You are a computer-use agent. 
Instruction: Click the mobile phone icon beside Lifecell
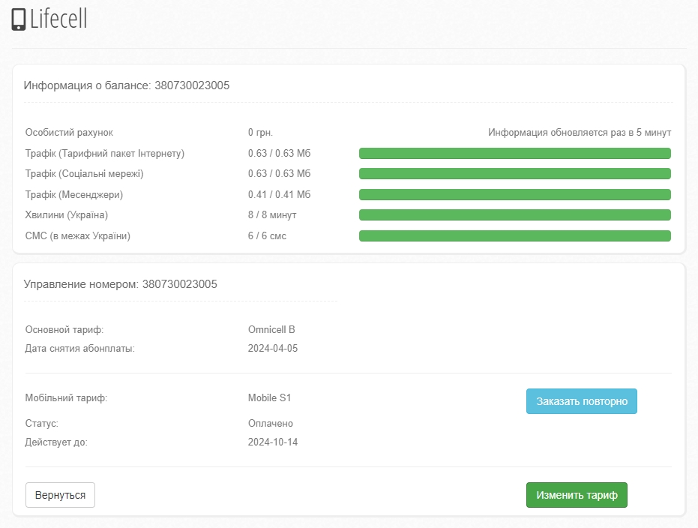(x=19, y=19)
